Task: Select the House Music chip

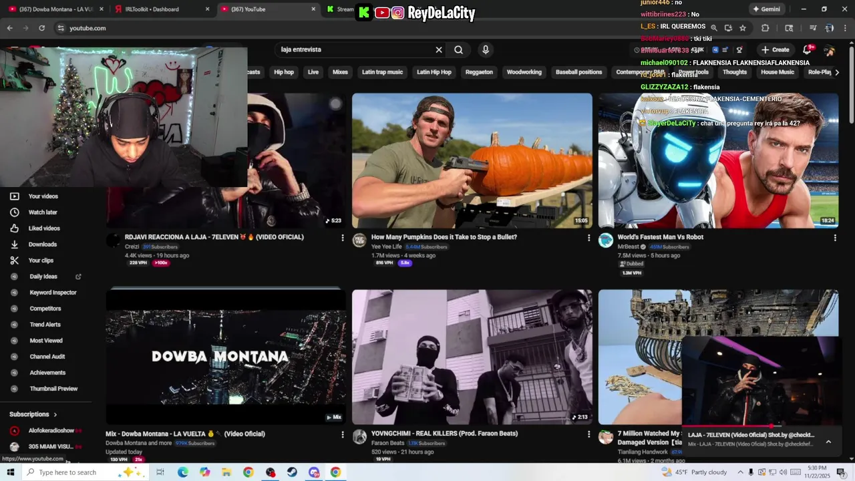Action: point(778,72)
